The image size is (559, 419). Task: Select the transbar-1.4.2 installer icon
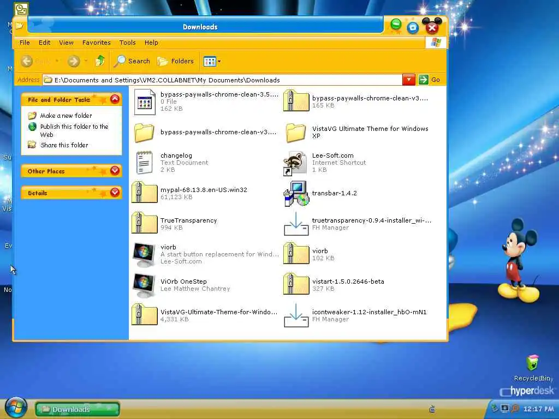(x=296, y=194)
